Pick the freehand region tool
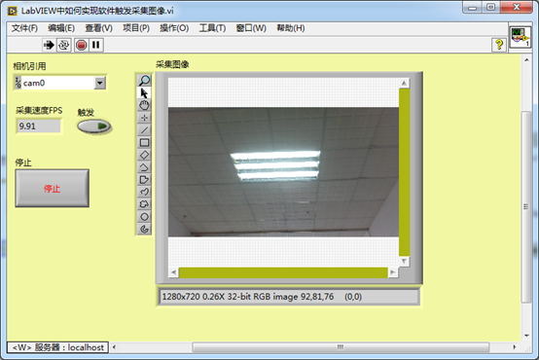The image size is (539, 360). [x=144, y=204]
